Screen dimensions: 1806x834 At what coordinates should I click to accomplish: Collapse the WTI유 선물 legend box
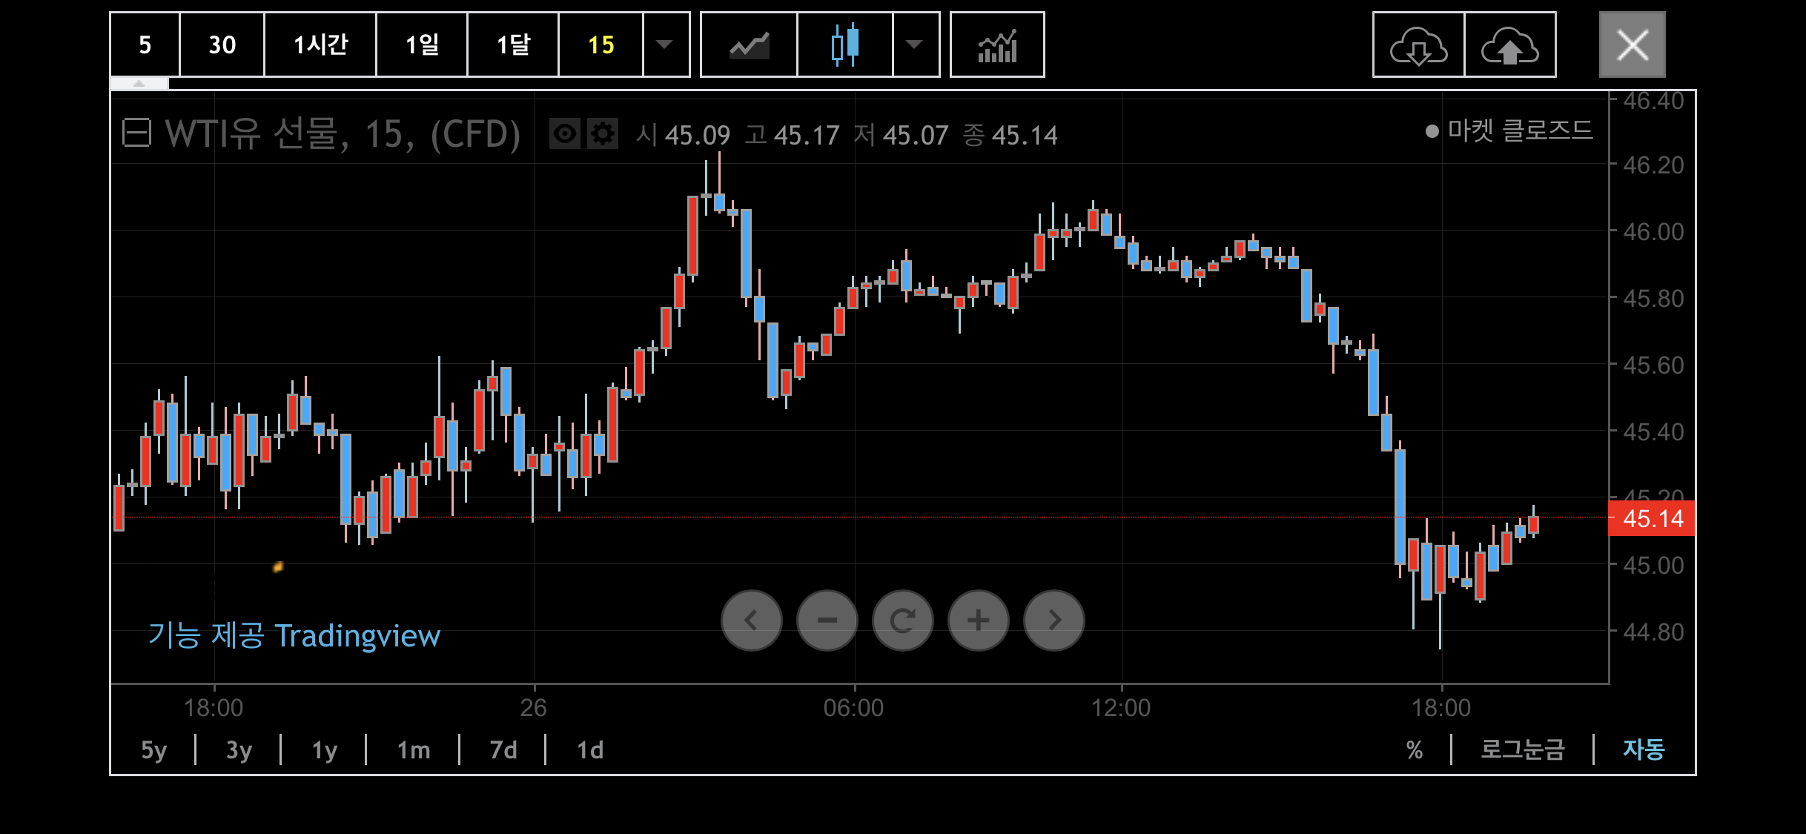tap(136, 133)
